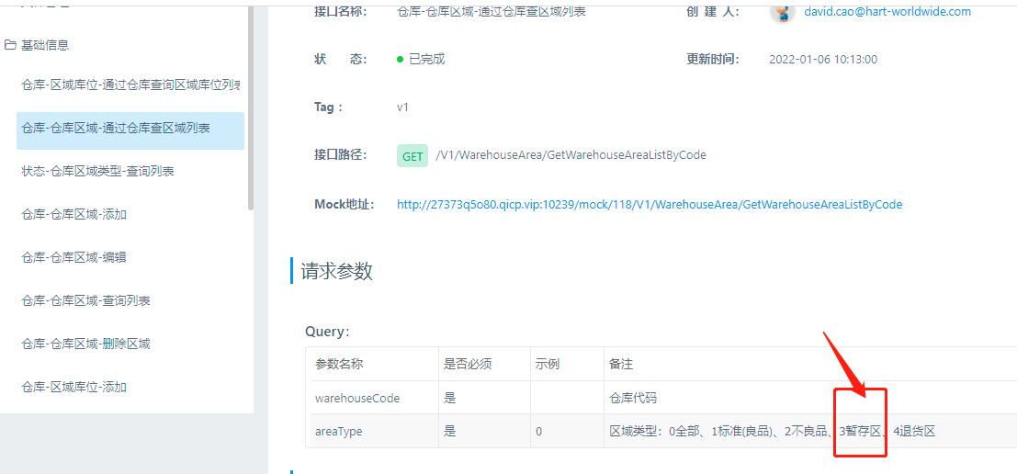The image size is (1017, 474).
Task: Click the david.cao email link
Action: pyautogui.click(x=887, y=12)
